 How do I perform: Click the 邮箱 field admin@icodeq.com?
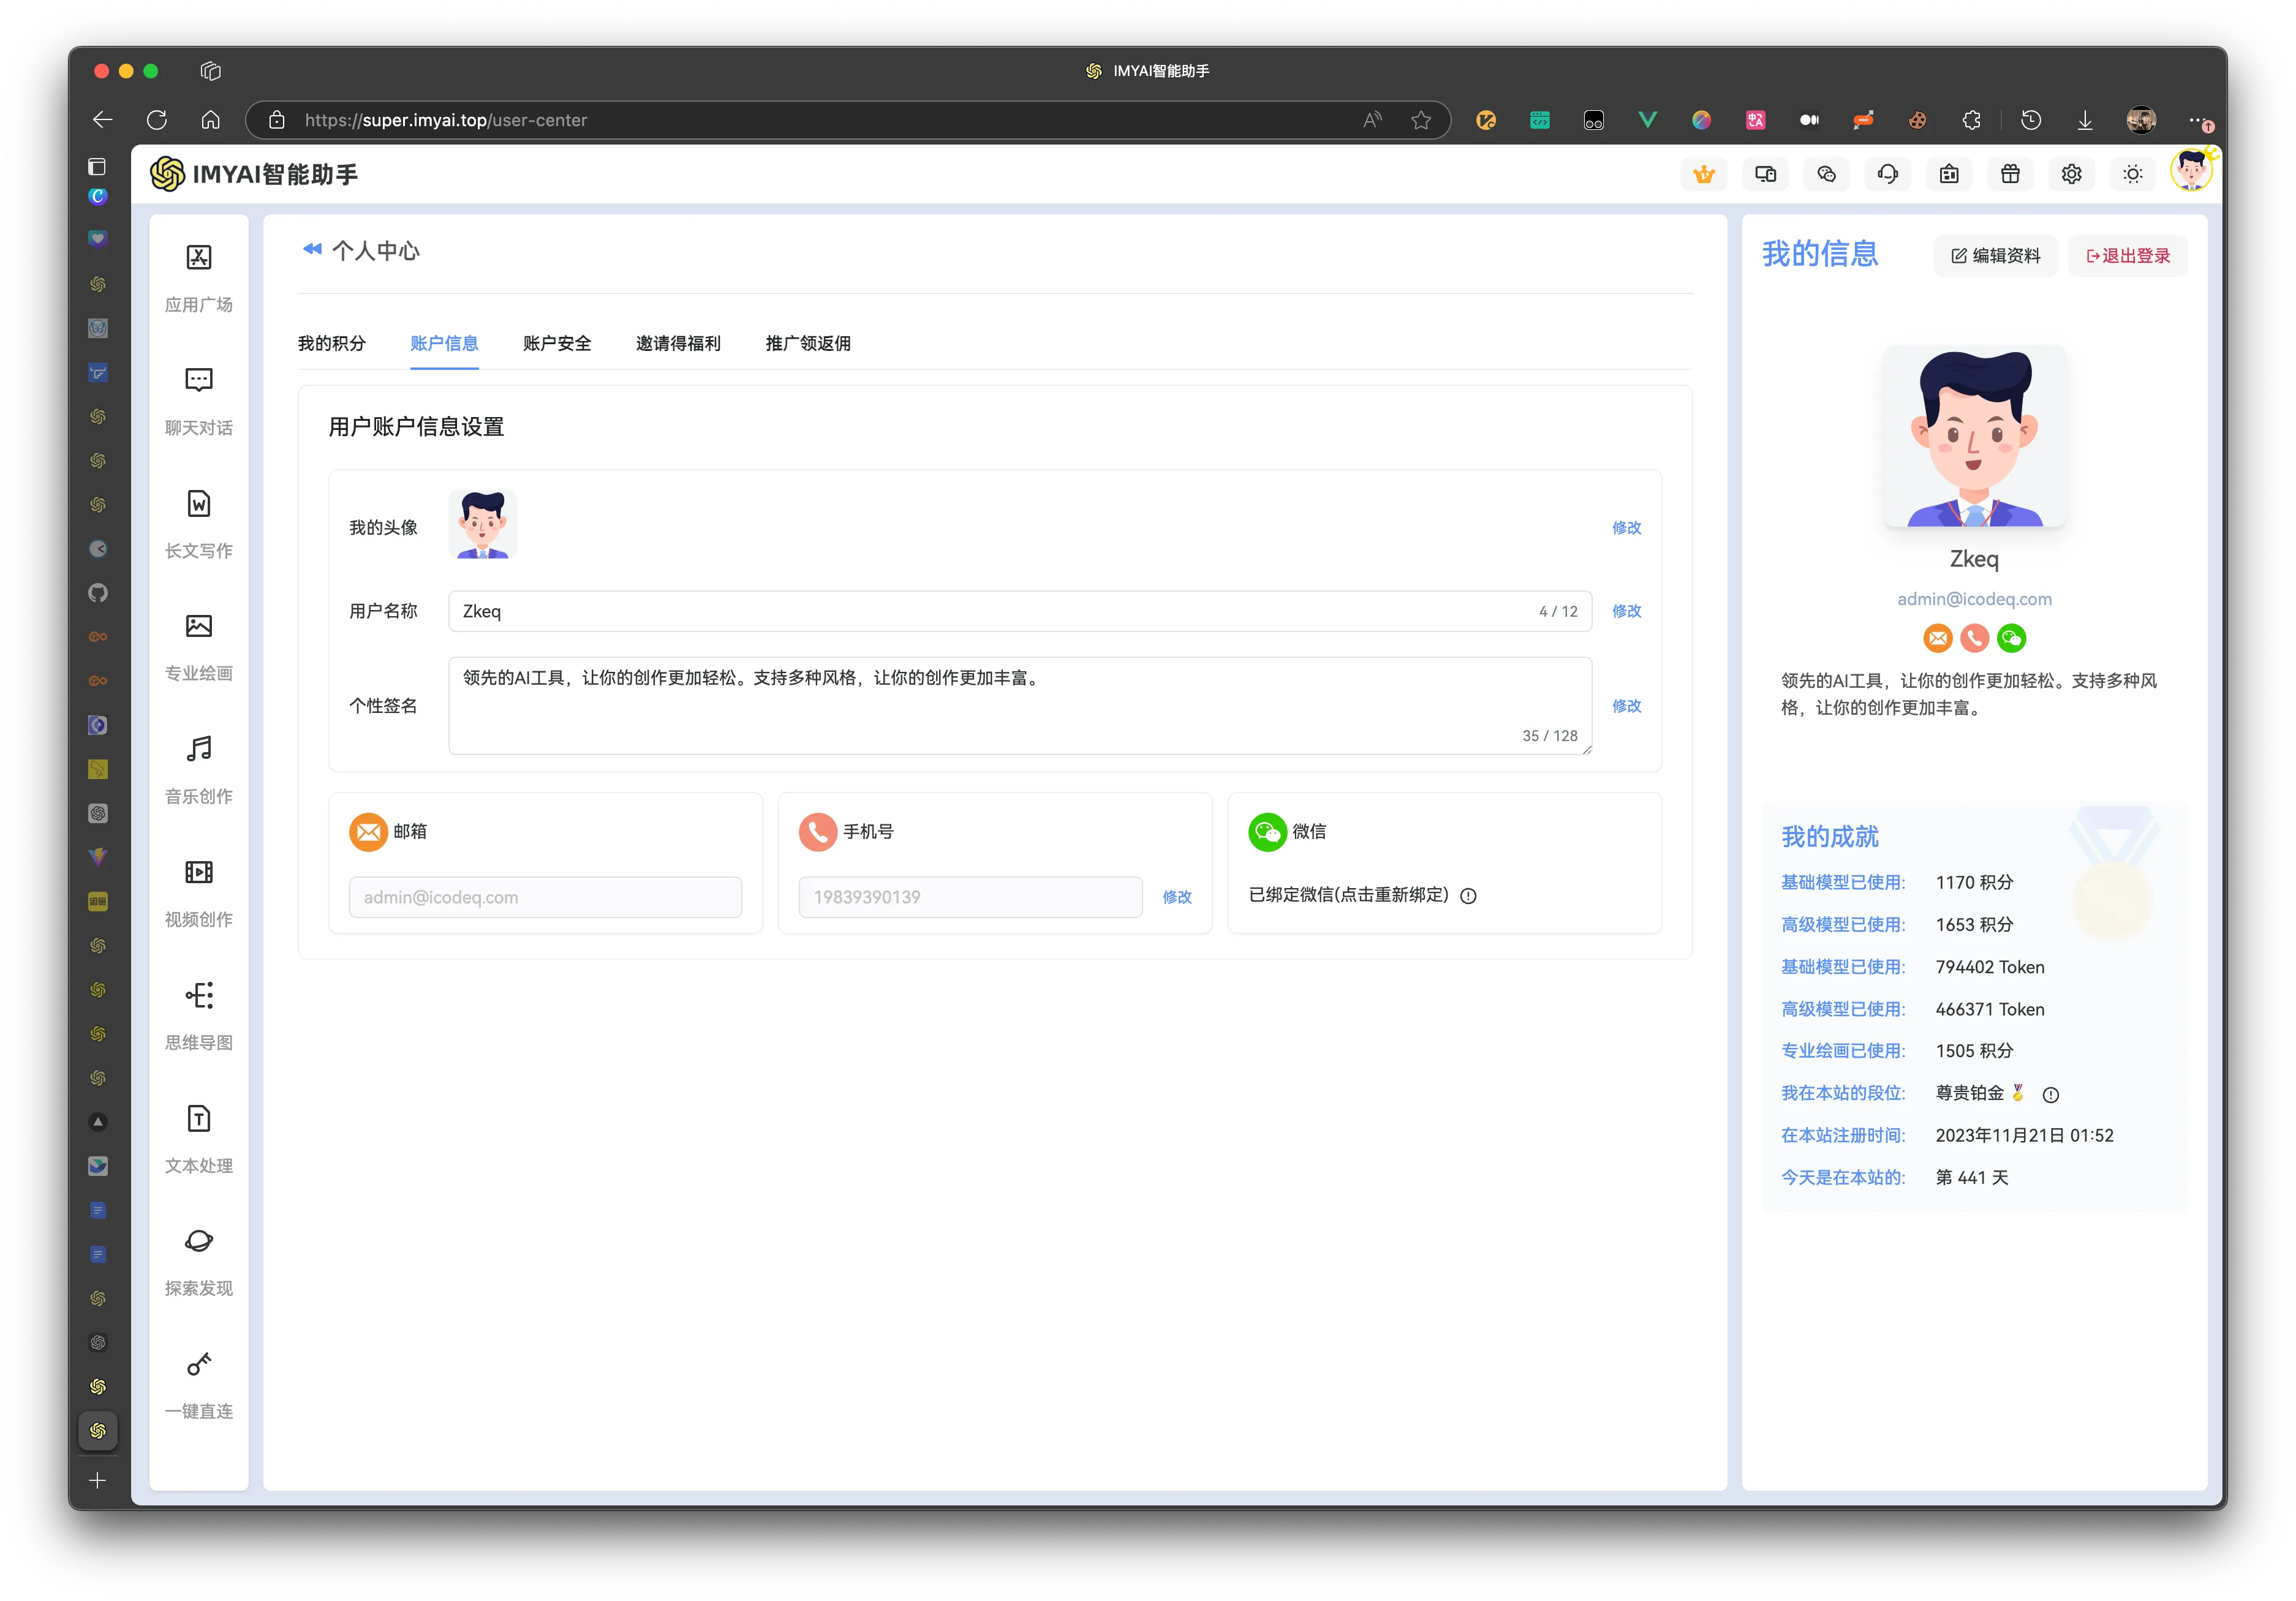click(545, 896)
